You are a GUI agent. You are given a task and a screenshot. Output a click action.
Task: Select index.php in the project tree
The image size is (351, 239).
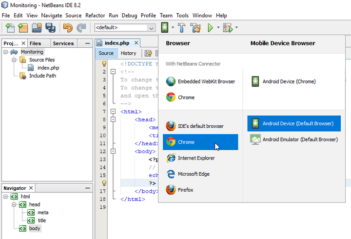48,68
